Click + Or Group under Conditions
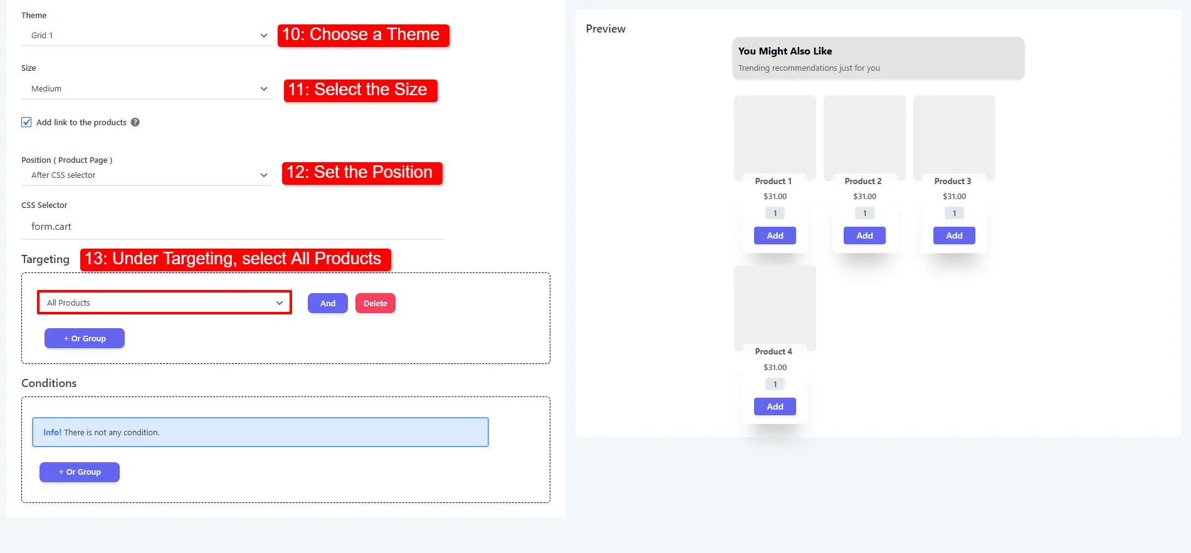Image resolution: width=1191 pixels, height=553 pixels. [80, 472]
